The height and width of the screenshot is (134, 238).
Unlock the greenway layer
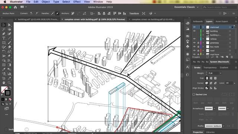click(198, 43)
